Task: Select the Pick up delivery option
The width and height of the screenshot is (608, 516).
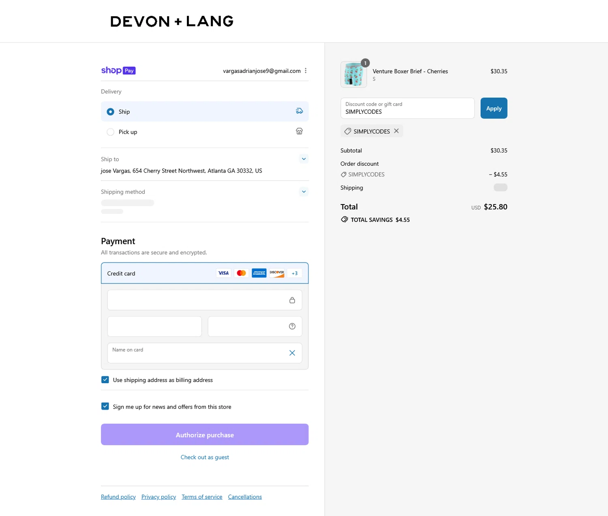Action: pos(205,132)
